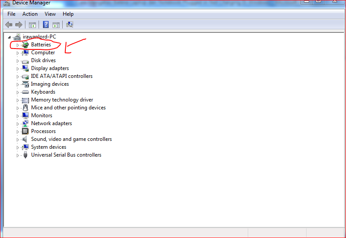Click the Scan for hardware changes icon

[70, 24]
